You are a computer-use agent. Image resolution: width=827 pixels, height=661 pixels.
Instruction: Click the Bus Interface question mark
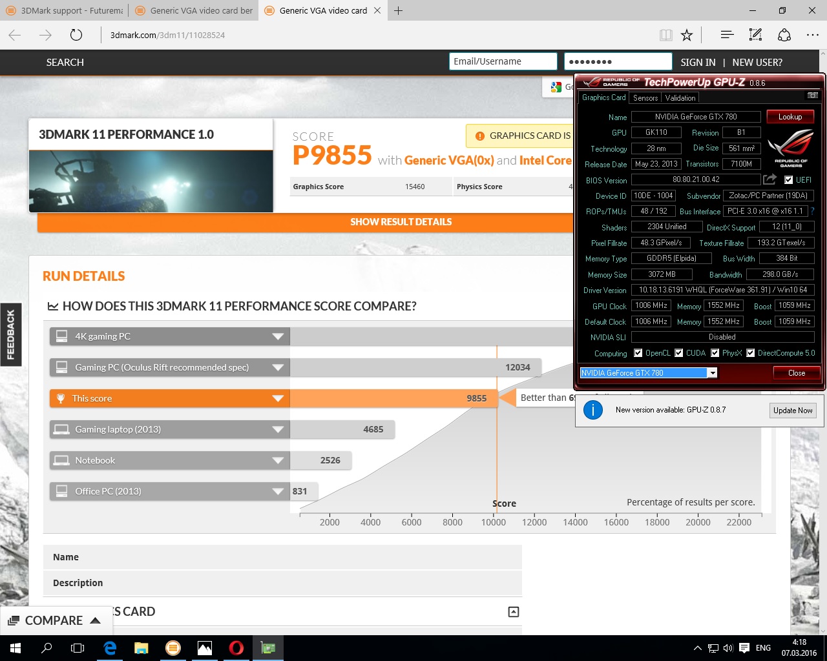812,211
